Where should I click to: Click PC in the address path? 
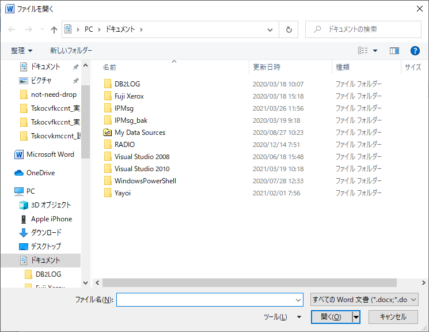(x=89, y=29)
